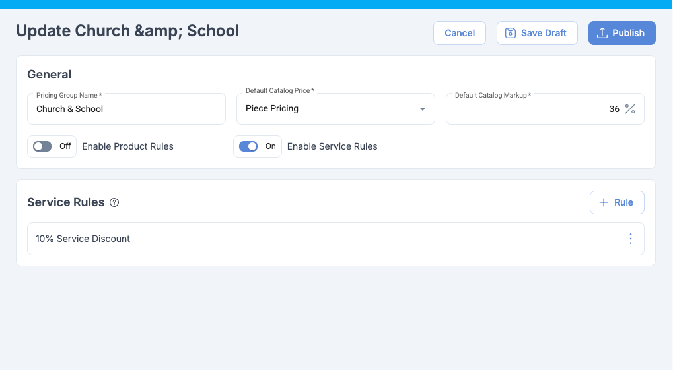Click the floppy disk icon in Save Draft
Viewport: 673px width, 370px height.
[510, 33]
